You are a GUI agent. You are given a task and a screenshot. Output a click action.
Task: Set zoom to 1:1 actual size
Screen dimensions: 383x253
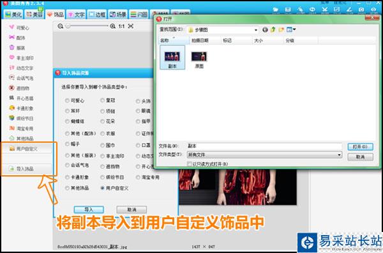[122, 26]
